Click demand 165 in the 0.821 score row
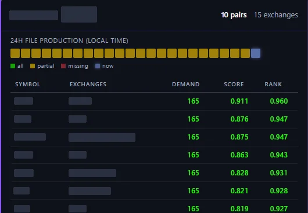This screenshot has height=213, width=308. click(194, 191)
